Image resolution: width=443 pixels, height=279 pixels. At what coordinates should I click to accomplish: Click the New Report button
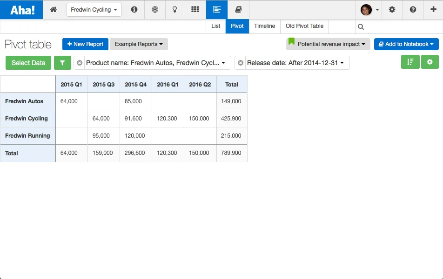[x=85, y=44]
